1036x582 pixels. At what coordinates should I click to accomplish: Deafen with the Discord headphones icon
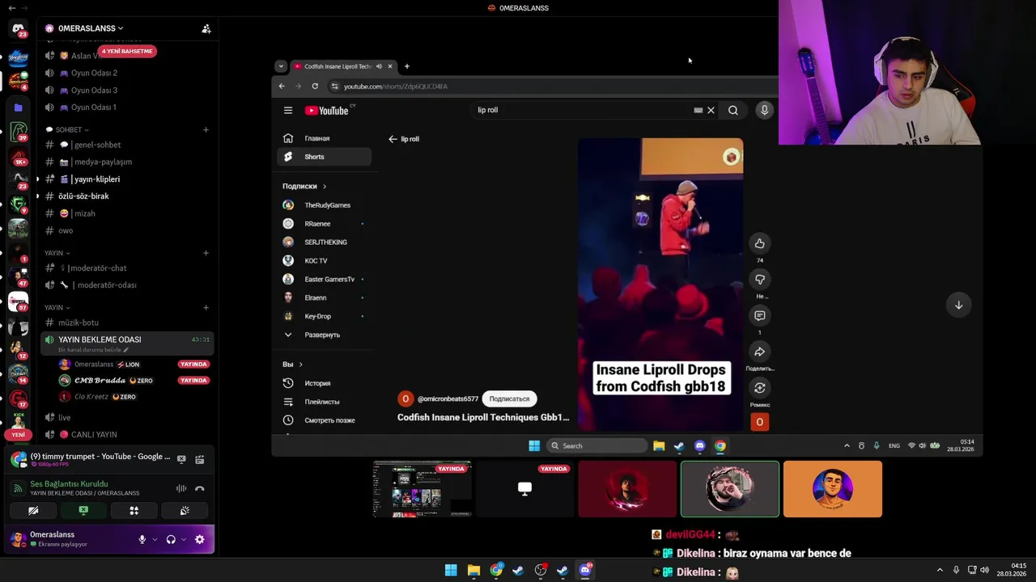171,539
